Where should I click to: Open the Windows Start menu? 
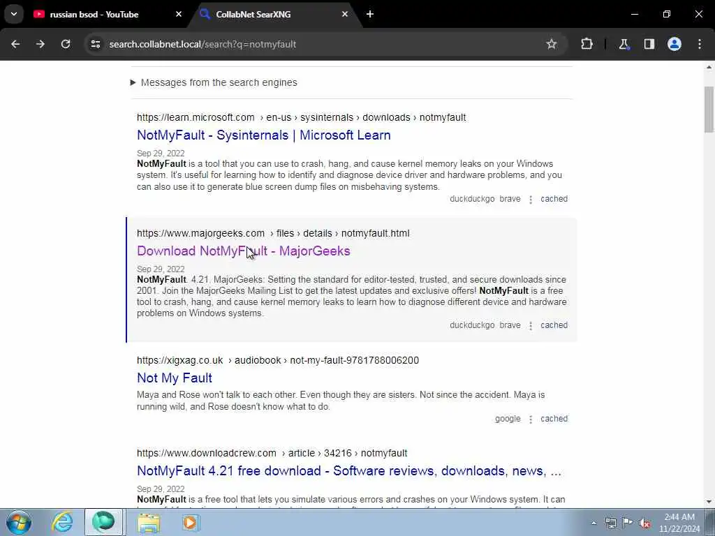[x=19, y=522]
